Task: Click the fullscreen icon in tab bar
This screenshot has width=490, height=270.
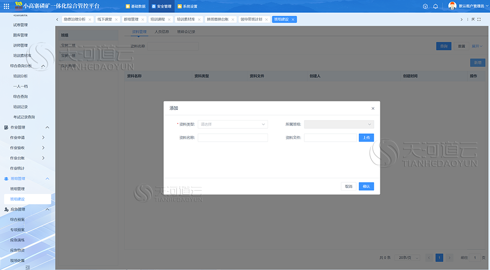Action: tap(479, 20)
